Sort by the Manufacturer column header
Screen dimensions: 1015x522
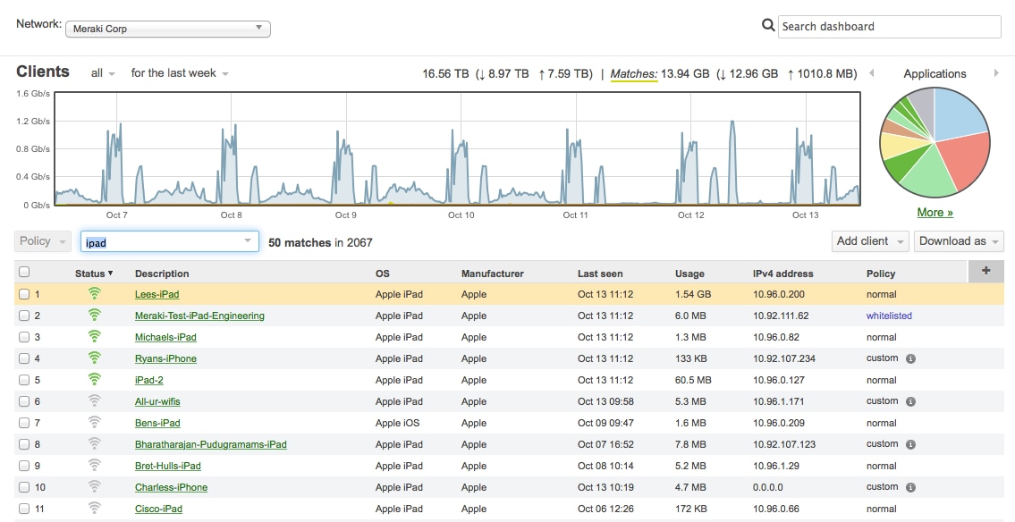[493, 274]
